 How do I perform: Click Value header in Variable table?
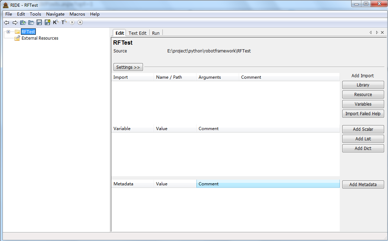[175, 129]
